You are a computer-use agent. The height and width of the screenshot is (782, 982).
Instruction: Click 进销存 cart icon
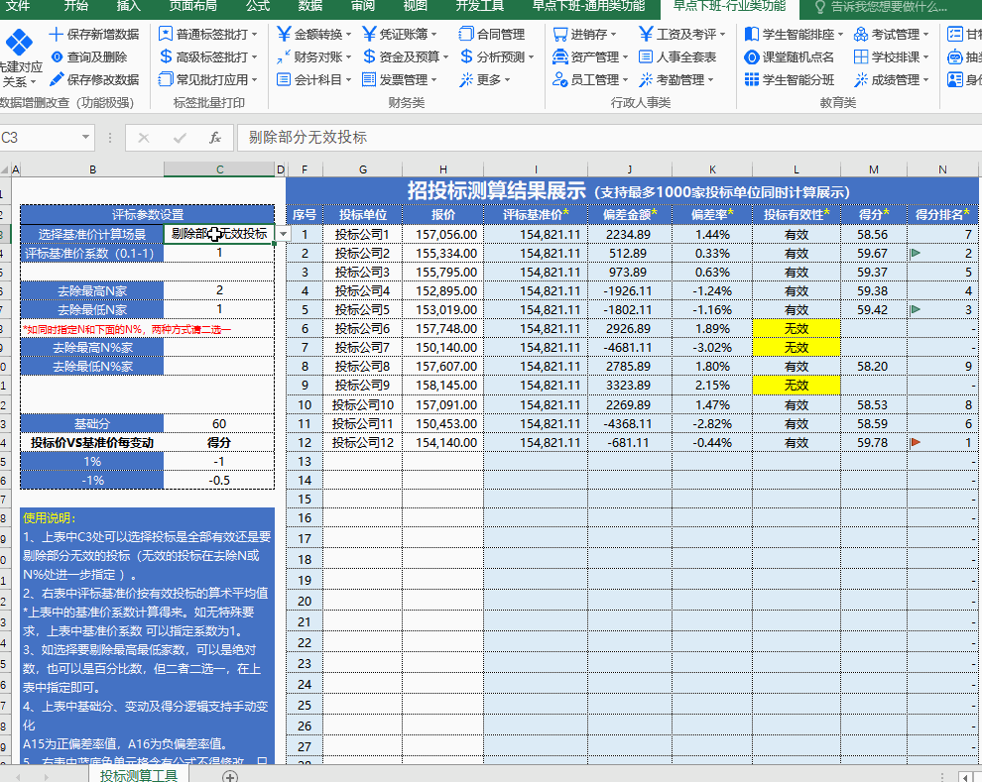tap(559, 35)
